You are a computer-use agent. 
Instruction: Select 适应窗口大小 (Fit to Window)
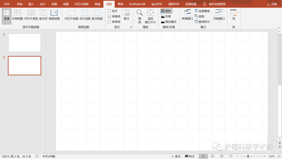pyautogui.click(x=150, y=15)
